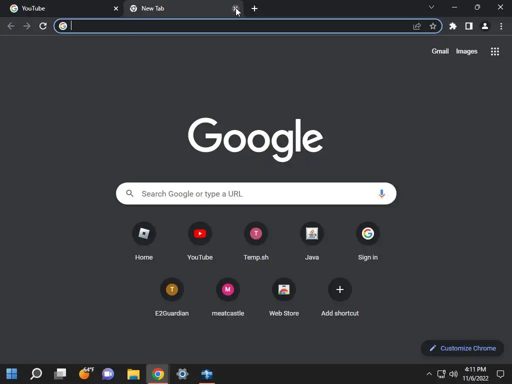
Task: Open network status tray icon
Action: point(441,374)
